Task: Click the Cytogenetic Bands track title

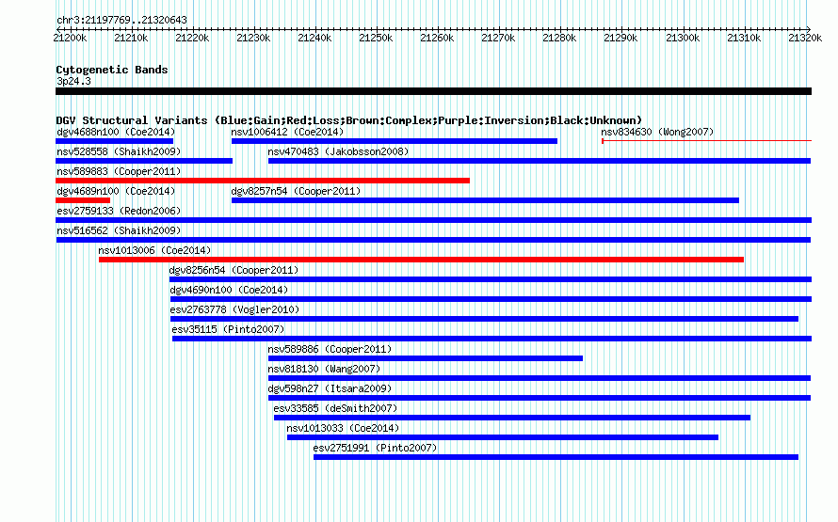Action: click(x=112, y=70)
